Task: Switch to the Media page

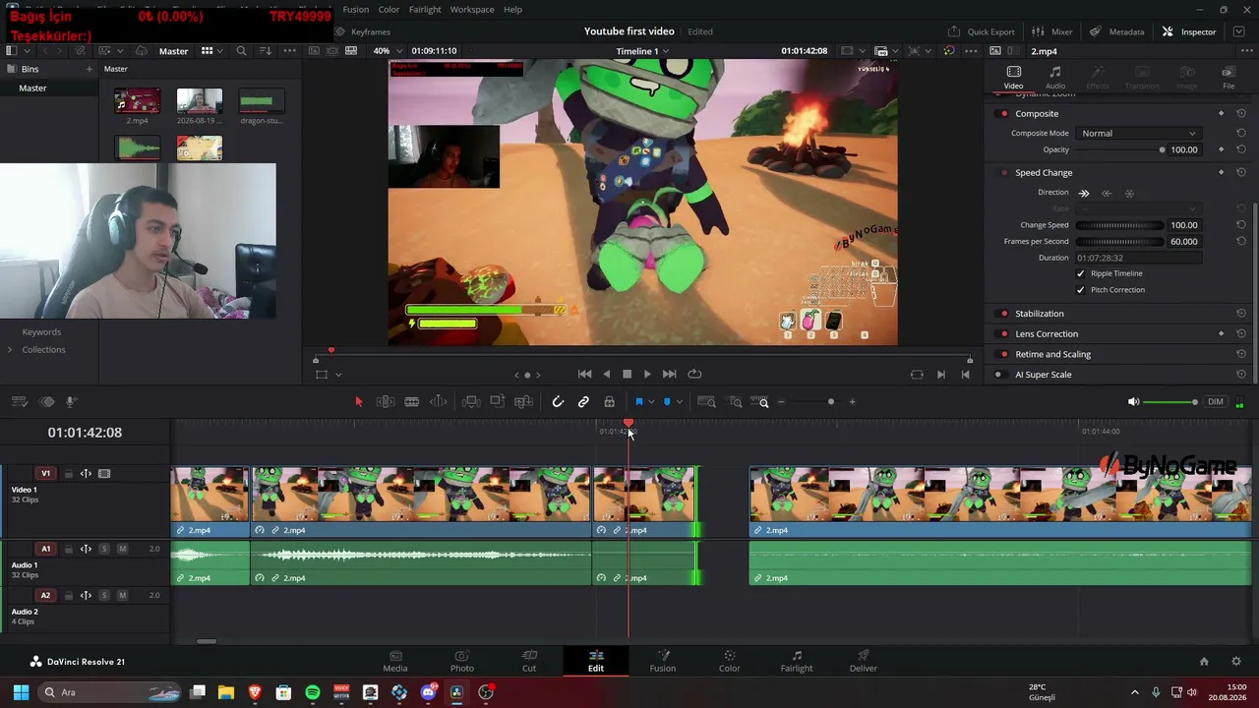Action: [x=395, y=661]
